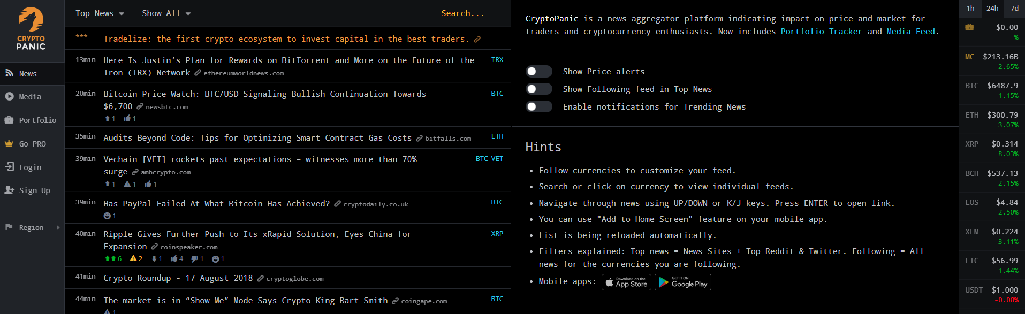Open the Portfolio Tracker link
The image size is (1025, 314).
click(821, 32)
